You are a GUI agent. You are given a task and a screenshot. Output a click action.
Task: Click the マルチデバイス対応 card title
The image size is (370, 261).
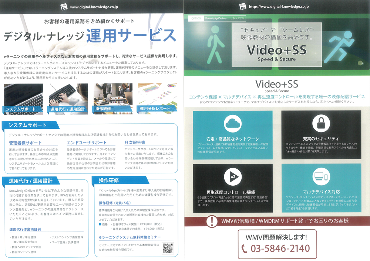[x=322, y=192]
